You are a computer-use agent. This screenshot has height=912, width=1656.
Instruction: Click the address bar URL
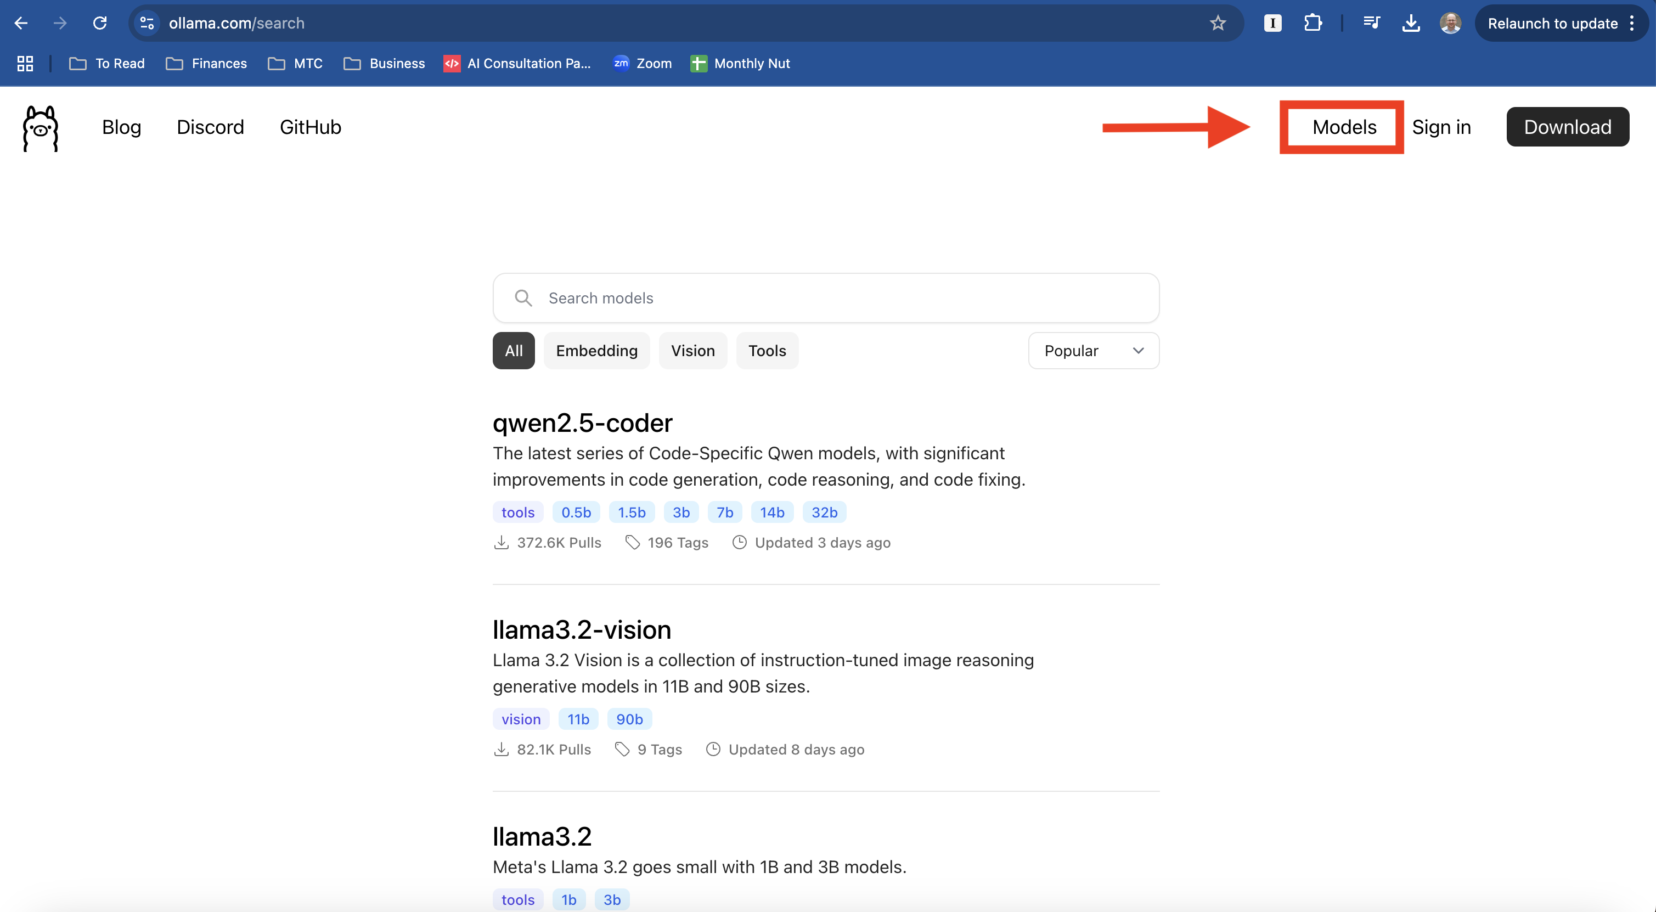236,23
